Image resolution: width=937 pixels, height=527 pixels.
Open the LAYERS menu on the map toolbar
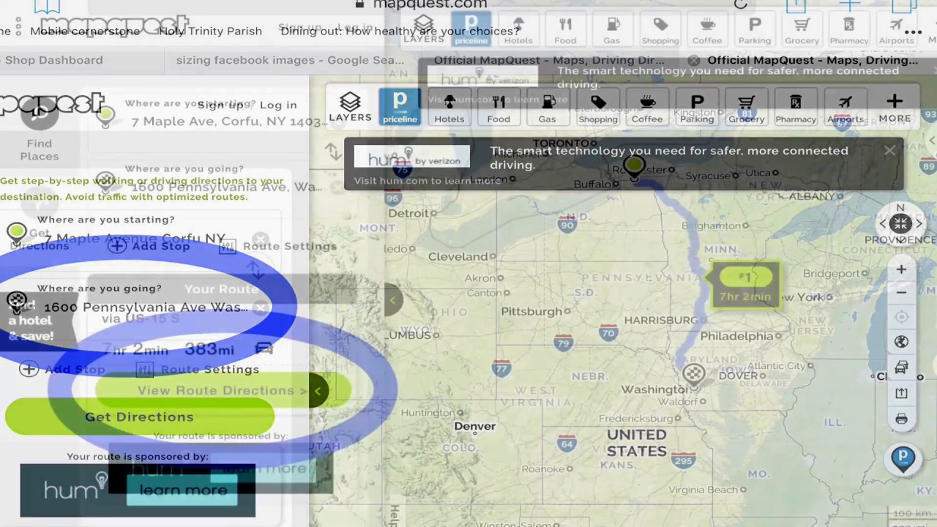click(350, 107)
